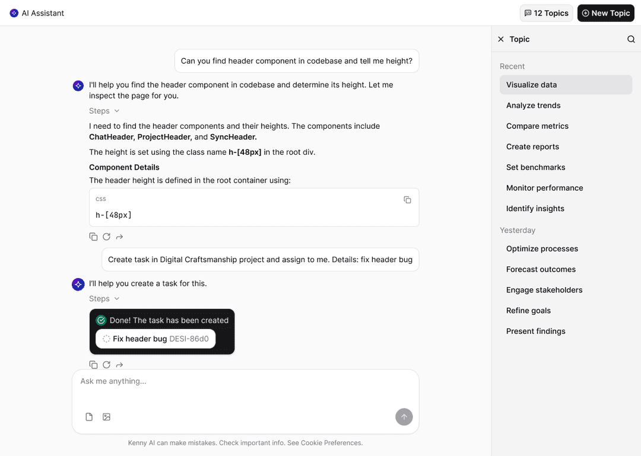
Task: Copy the second assistant response
Action: pos(93,365)
